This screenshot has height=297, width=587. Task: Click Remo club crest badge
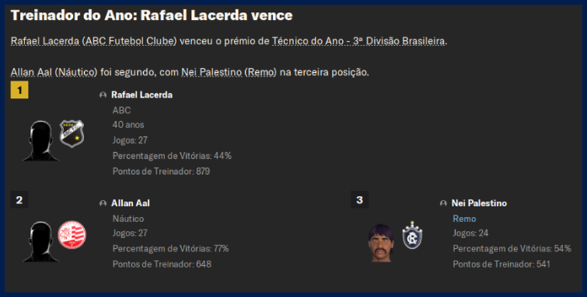(x=412, y=236)
